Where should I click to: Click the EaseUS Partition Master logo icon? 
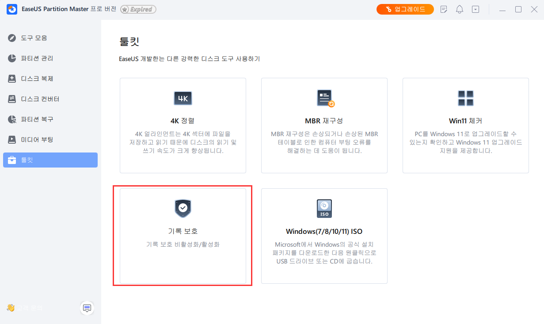(x=12, y=9)
